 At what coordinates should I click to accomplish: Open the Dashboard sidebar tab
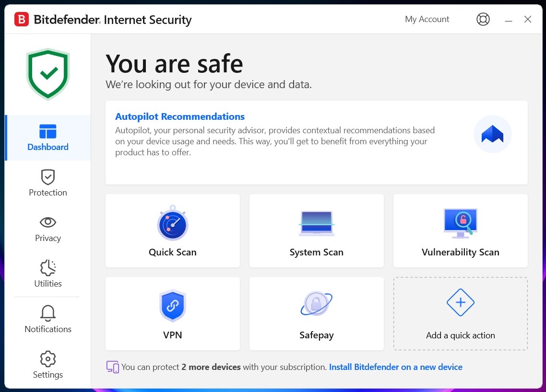coord(48,138)
